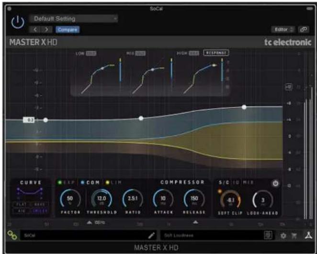
Task: Click the RESPONSE button
Action: tap(216, 53)
